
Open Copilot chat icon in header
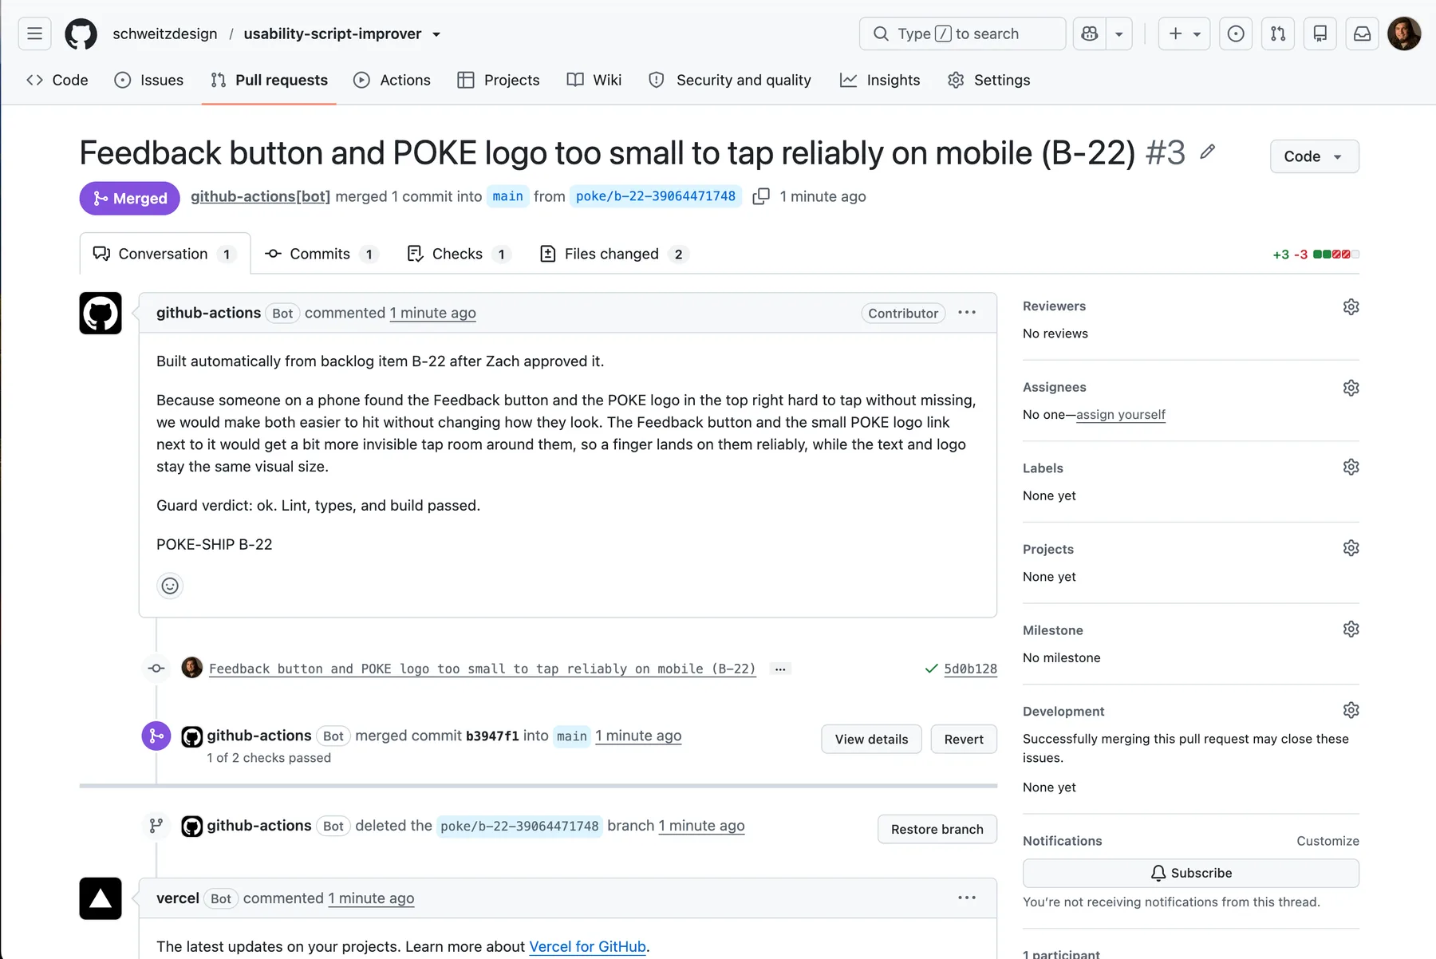[1090, 34]
